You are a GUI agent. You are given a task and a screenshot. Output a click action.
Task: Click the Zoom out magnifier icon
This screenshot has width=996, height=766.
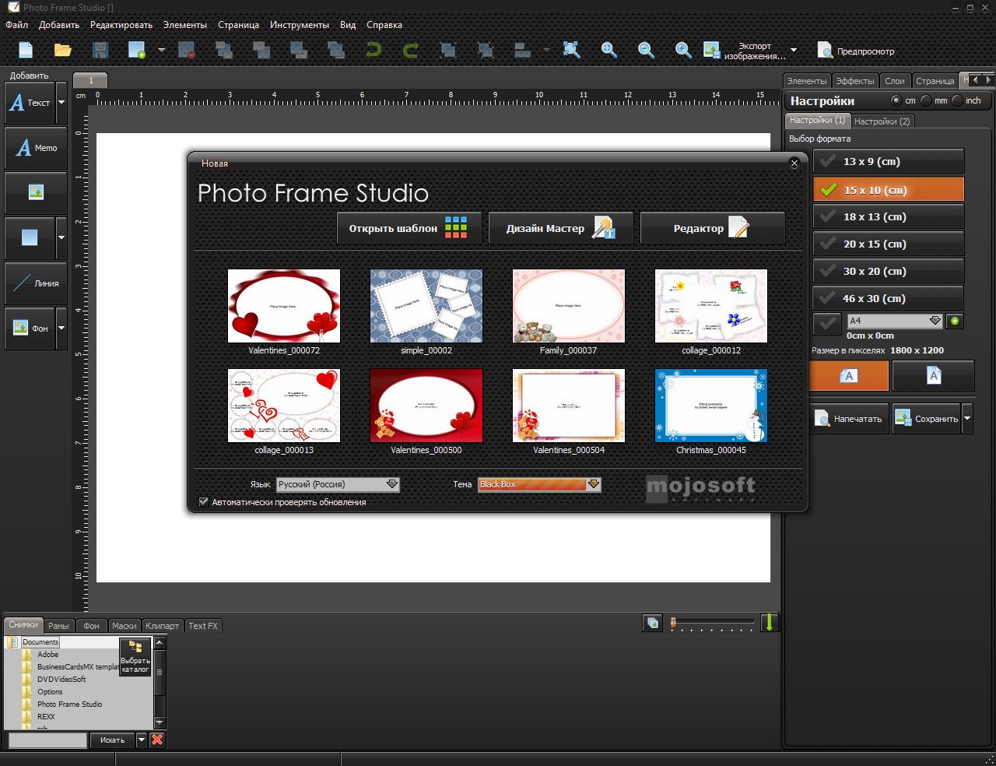pyautogui.click(x=646, y=50)
